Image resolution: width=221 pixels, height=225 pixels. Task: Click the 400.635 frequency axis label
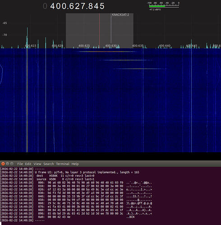138,46
